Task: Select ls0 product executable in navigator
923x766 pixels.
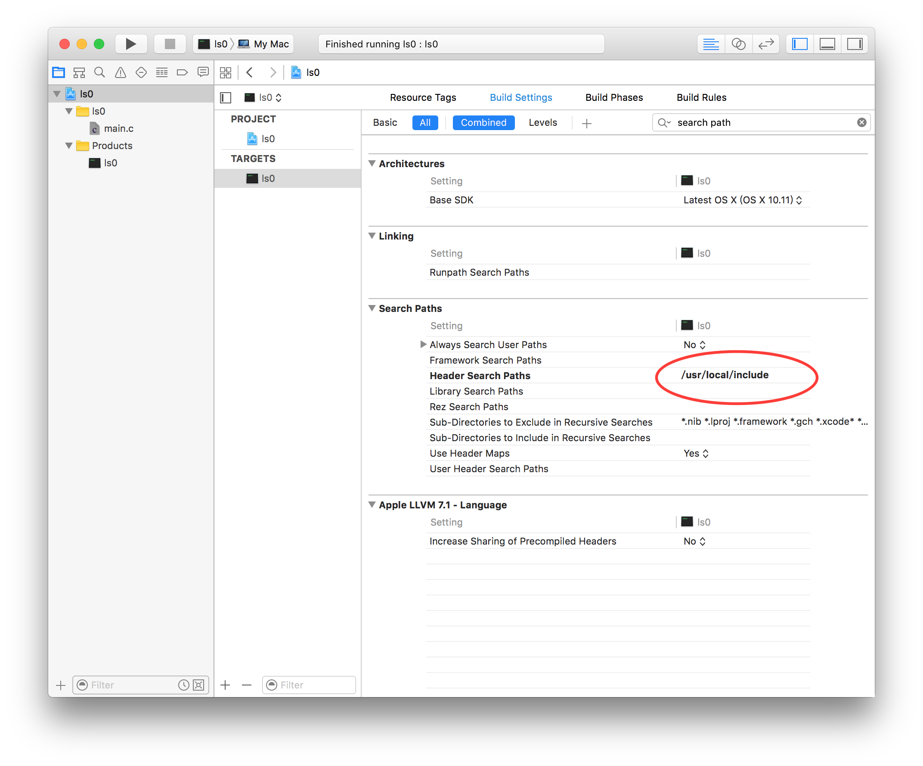Action: (103, 163)
